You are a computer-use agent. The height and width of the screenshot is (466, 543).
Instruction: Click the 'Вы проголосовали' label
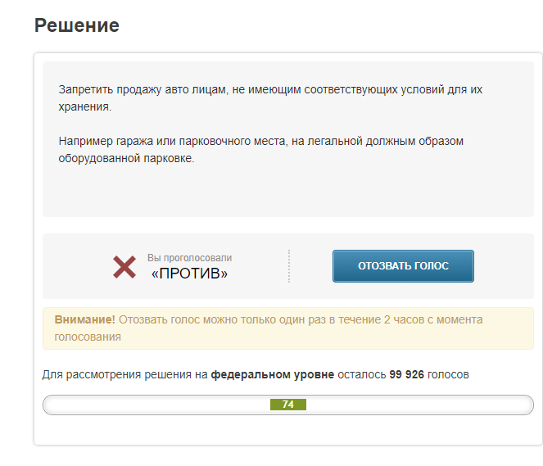click(x=189, y=258)
